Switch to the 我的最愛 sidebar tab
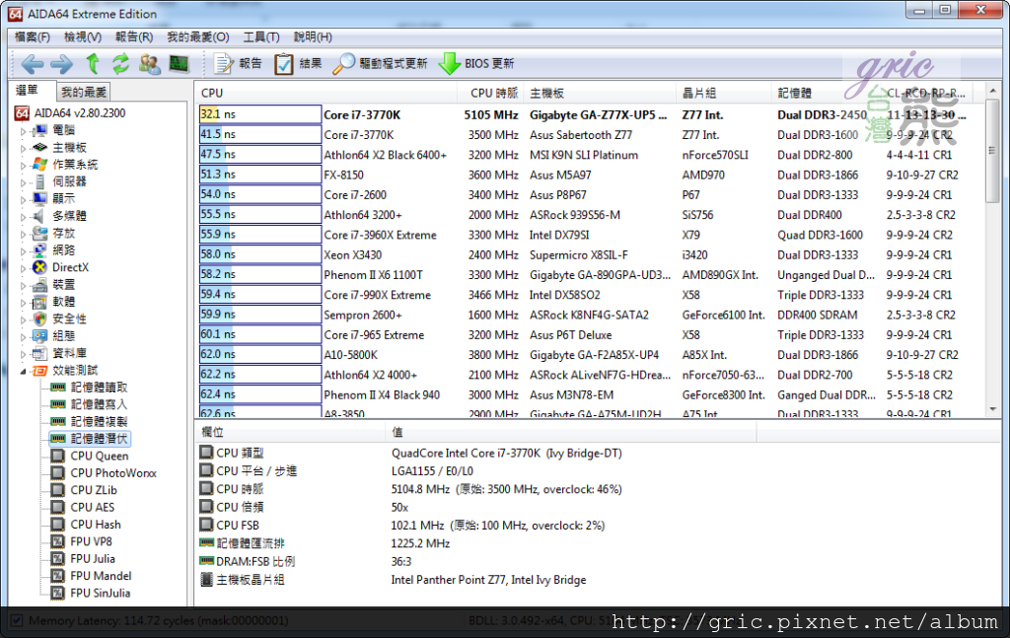The image size is (1010, 638). 83,92
